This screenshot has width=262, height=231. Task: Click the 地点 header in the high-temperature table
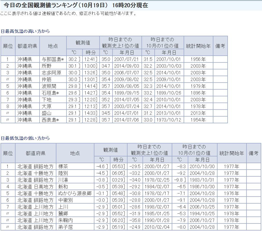click(53, 46)
